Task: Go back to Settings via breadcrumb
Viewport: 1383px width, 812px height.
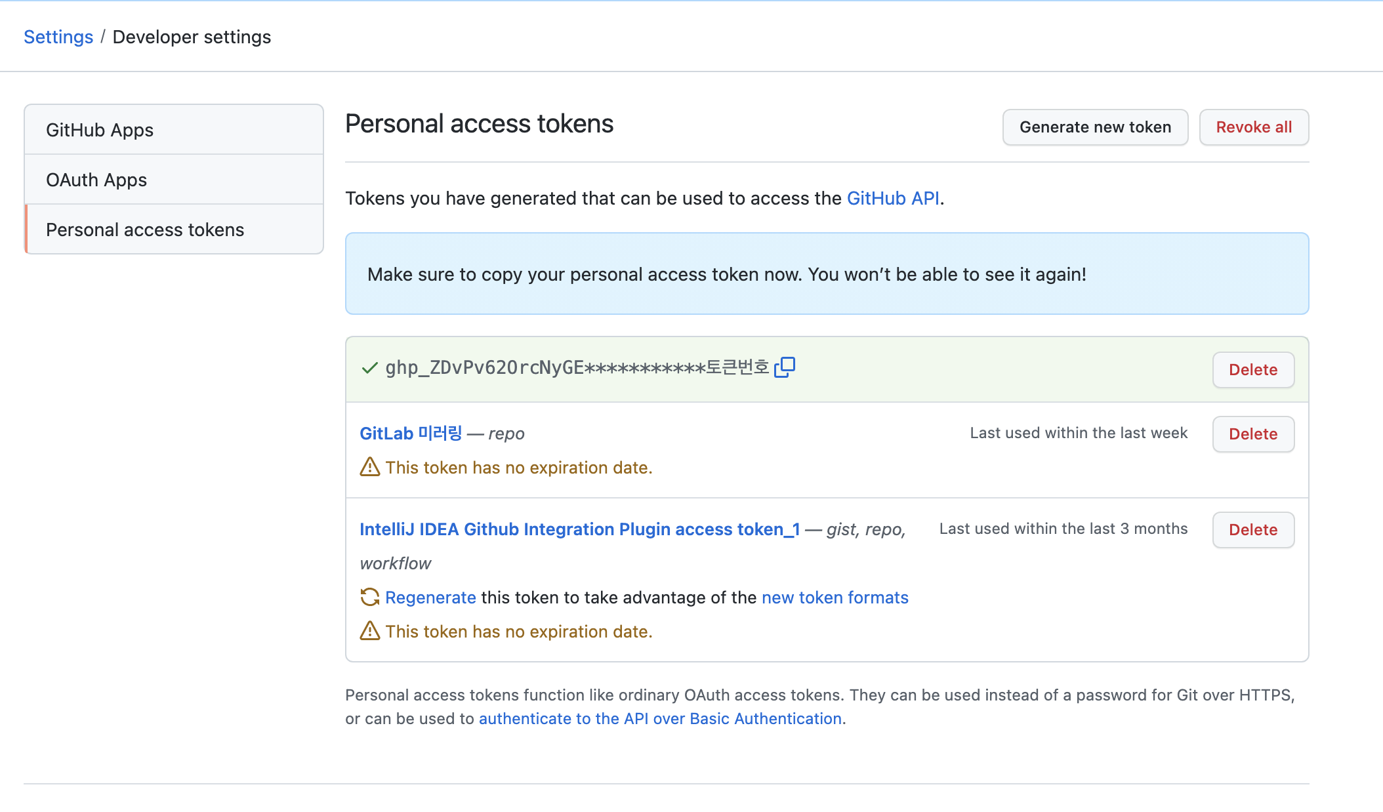Action: 58,37
